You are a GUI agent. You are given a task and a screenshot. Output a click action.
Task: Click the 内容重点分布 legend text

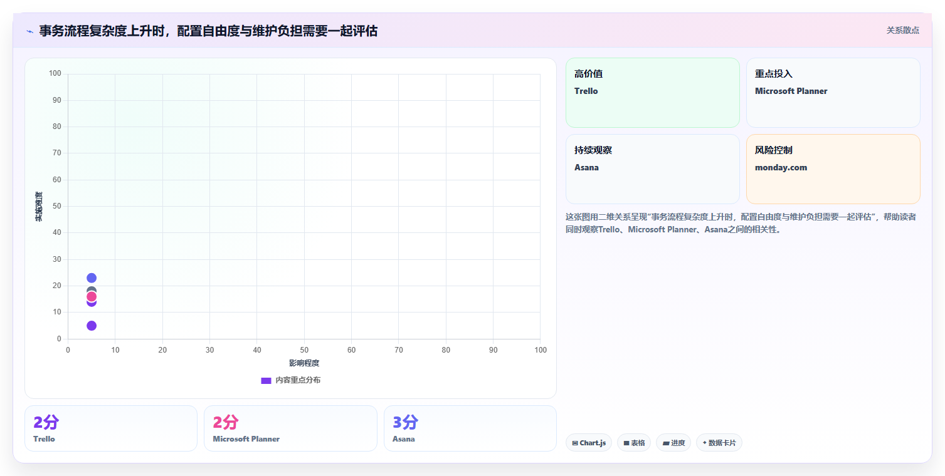click(298, 380)
